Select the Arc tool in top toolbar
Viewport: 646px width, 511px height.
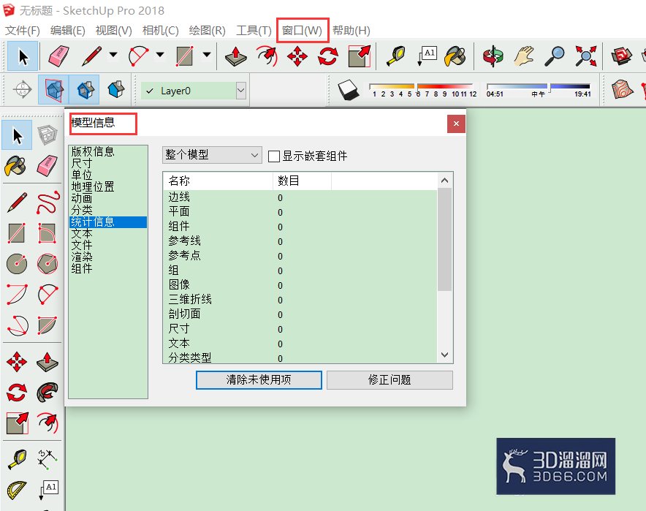point(138,56)
